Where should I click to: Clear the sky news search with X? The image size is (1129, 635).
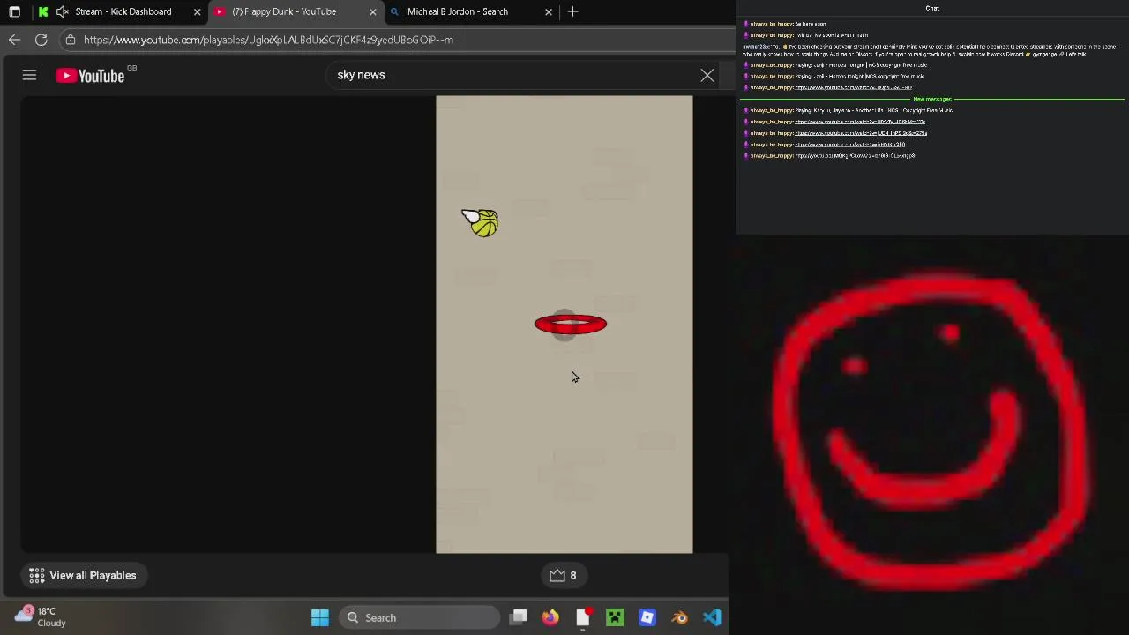click(707, 75)
